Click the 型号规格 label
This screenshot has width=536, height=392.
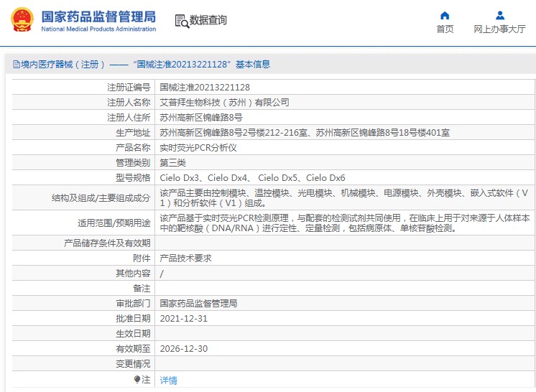coord(133,177)
